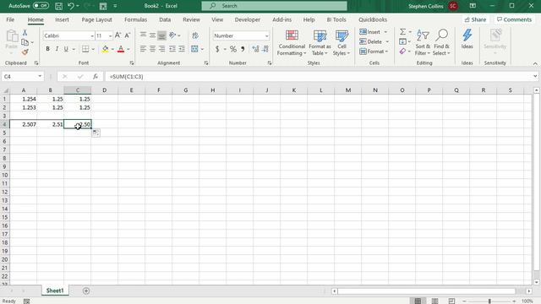Toggle AutoSave switch
Viewport: 541px width, 304px height.
pos(41,6)
